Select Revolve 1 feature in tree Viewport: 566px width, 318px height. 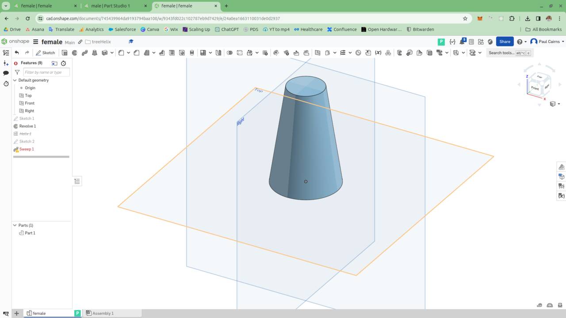pyautogui.click(x=27, y=126)
